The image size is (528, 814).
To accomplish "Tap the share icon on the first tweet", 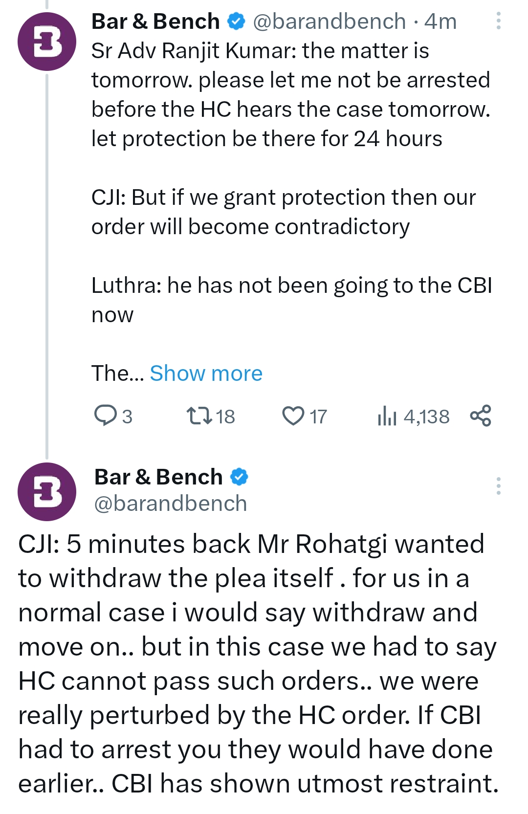I will [x=480, y=416].
